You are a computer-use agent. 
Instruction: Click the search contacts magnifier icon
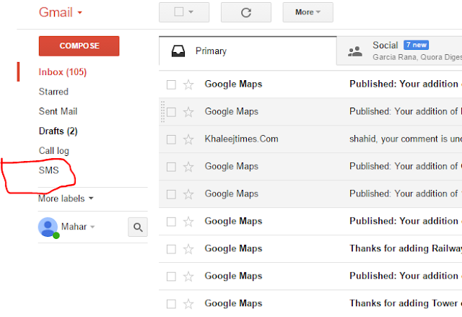pos(138,227)
